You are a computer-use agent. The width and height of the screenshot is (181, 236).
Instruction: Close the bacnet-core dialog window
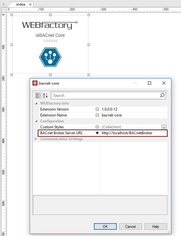[x=164, y=83]
